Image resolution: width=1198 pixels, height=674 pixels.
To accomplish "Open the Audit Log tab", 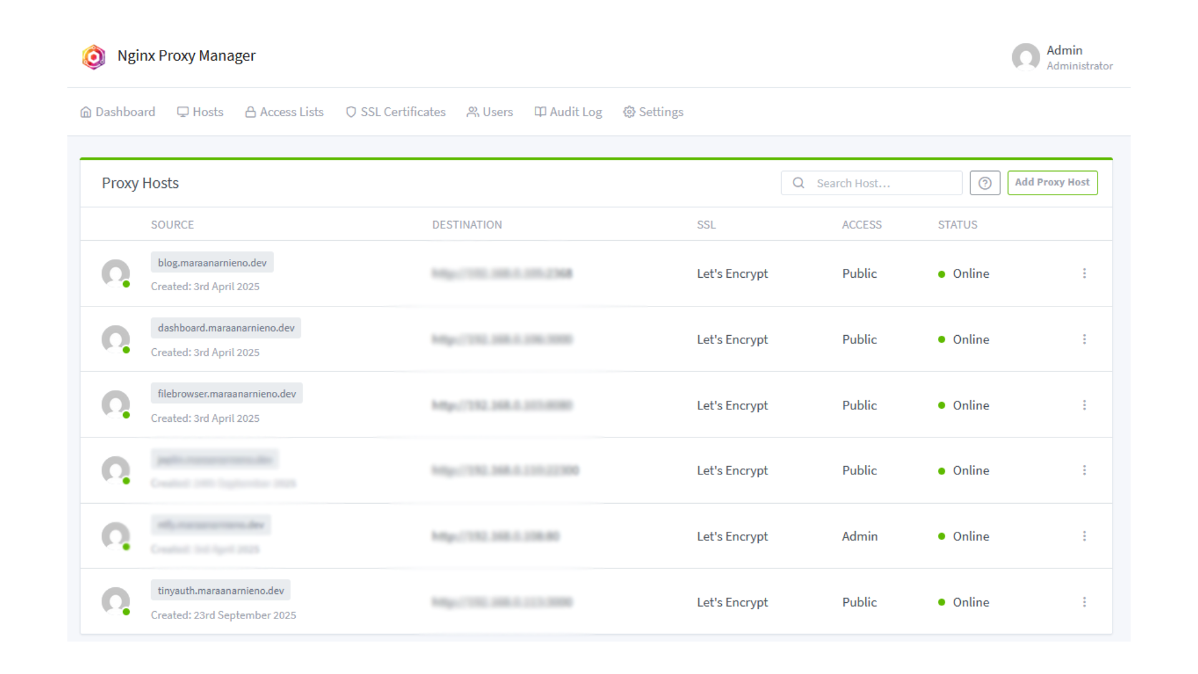I will (x=568, y=112).
